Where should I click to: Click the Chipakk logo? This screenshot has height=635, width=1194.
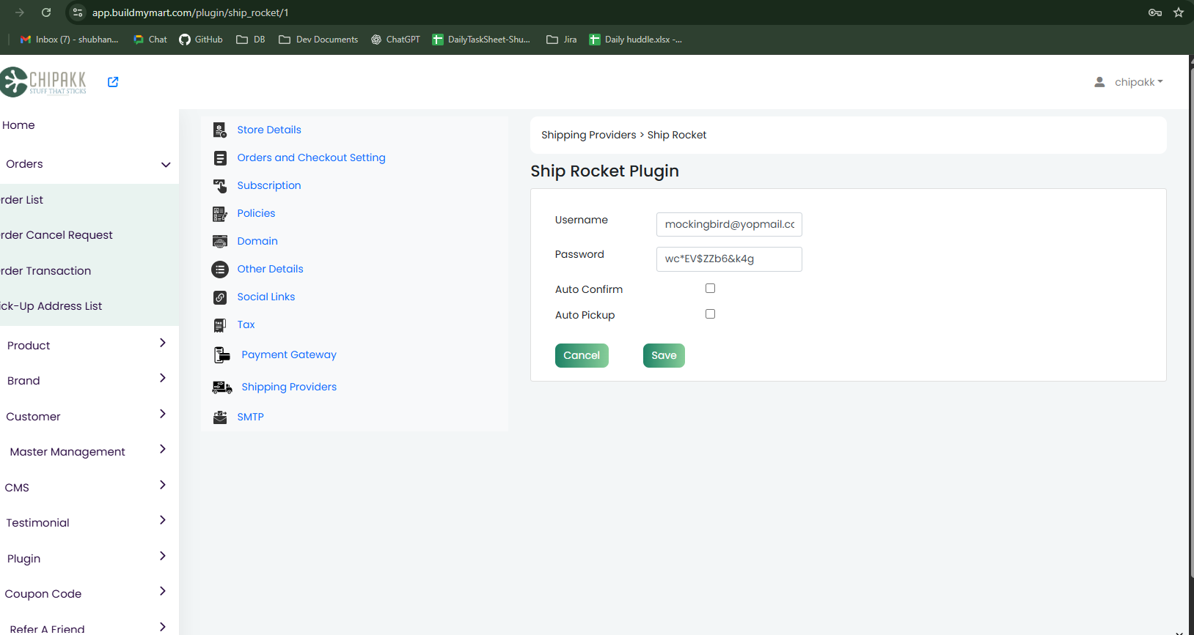pyautogui.click(x=43, y=82)
